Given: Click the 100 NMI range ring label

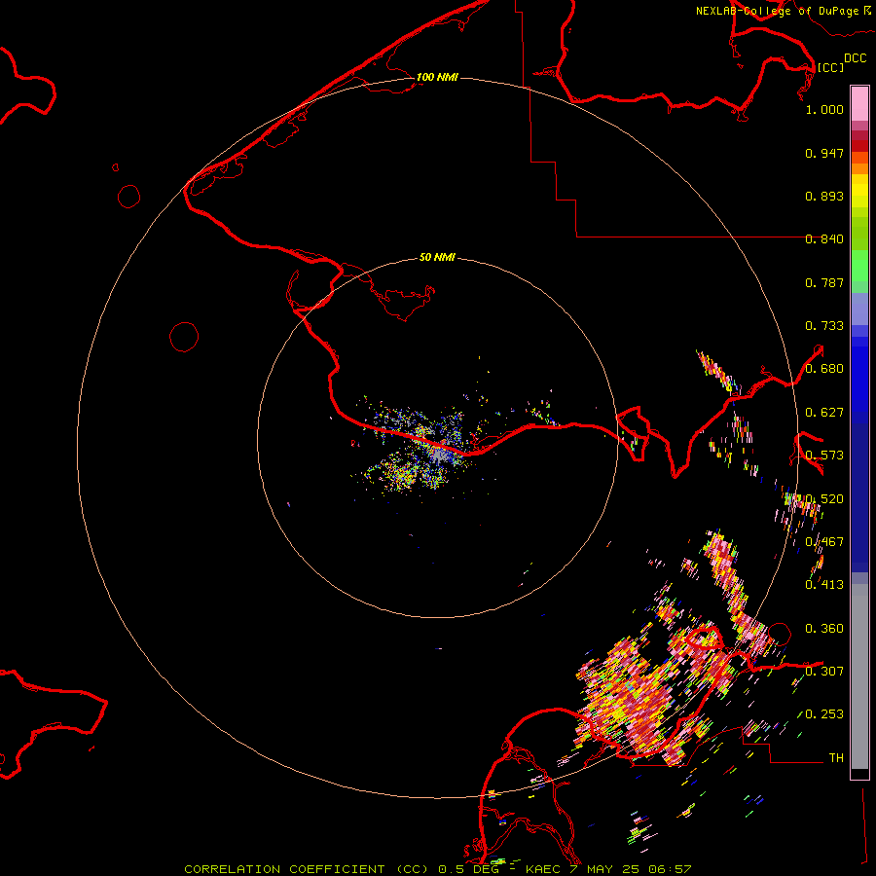Looking at the screenshot, I should coord(437,77).
